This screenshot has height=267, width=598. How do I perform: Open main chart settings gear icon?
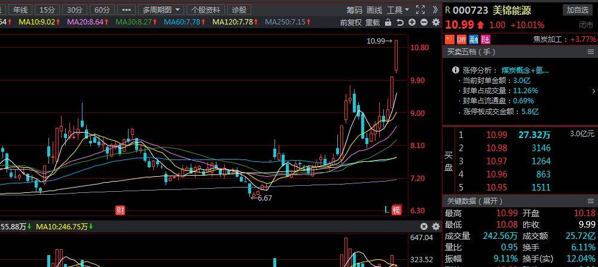(435, 22)
